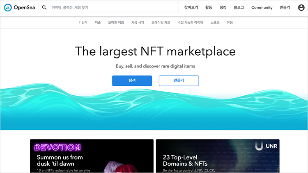
Task: Select the 도메인 이름 category tab
Action: pos(116,22)
